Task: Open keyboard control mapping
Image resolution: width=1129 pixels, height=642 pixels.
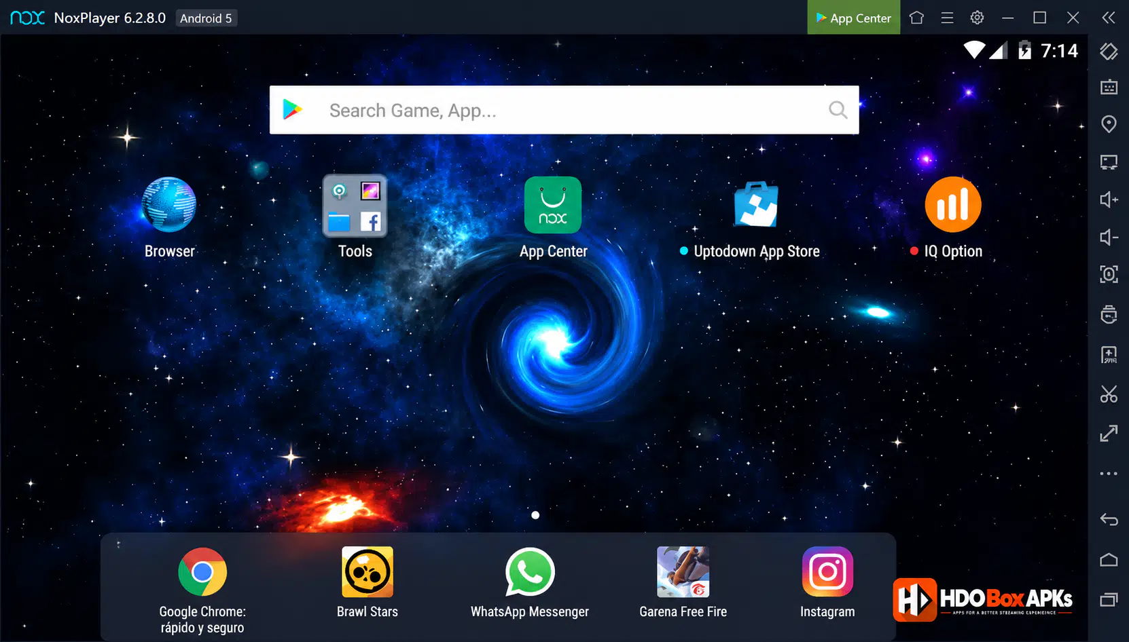Action: (1109, 87)
